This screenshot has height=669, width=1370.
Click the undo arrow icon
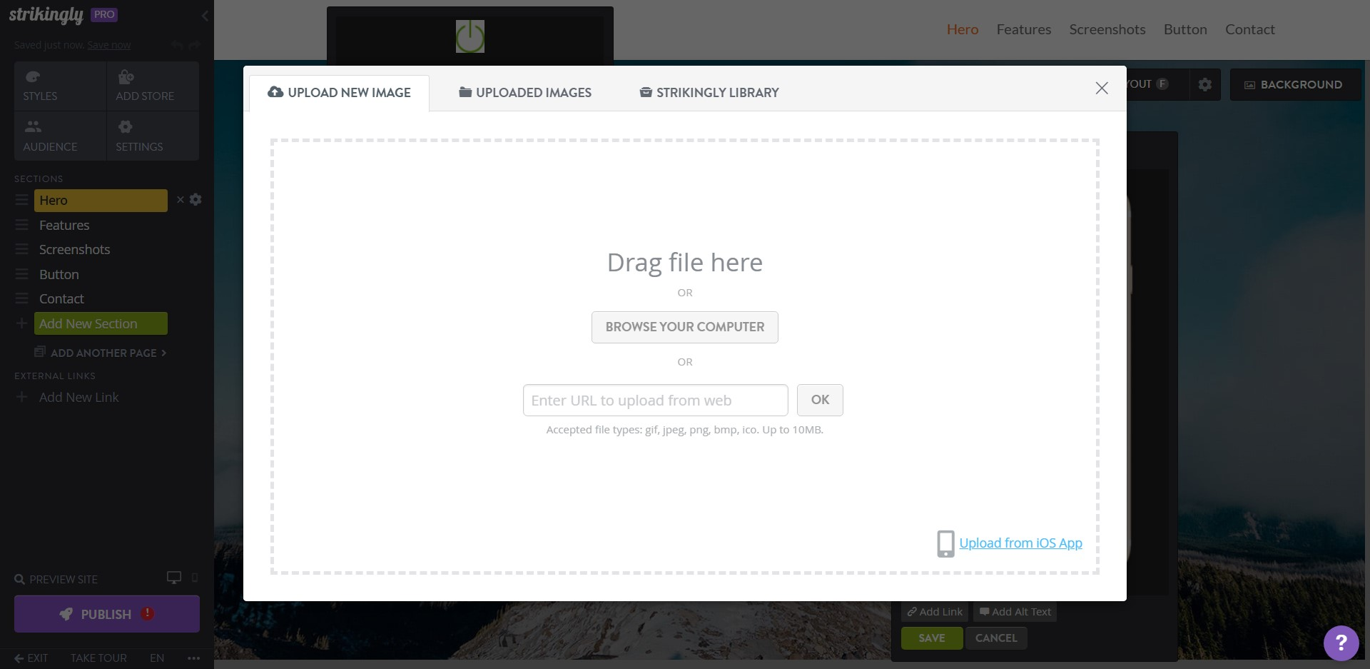pyautogui.click(x=177, y=44)
